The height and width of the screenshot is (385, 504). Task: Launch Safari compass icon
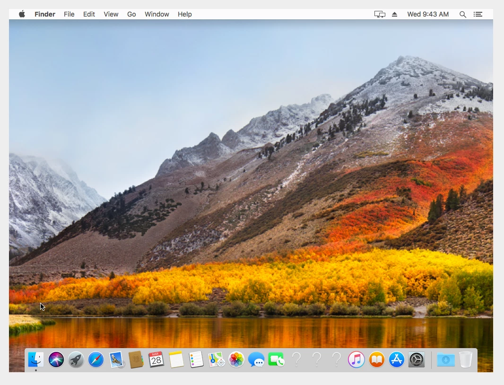[x=96, y=359]
